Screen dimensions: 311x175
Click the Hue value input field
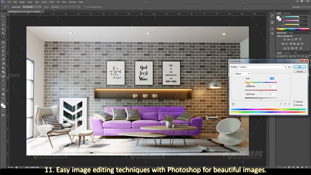(272, 79)
